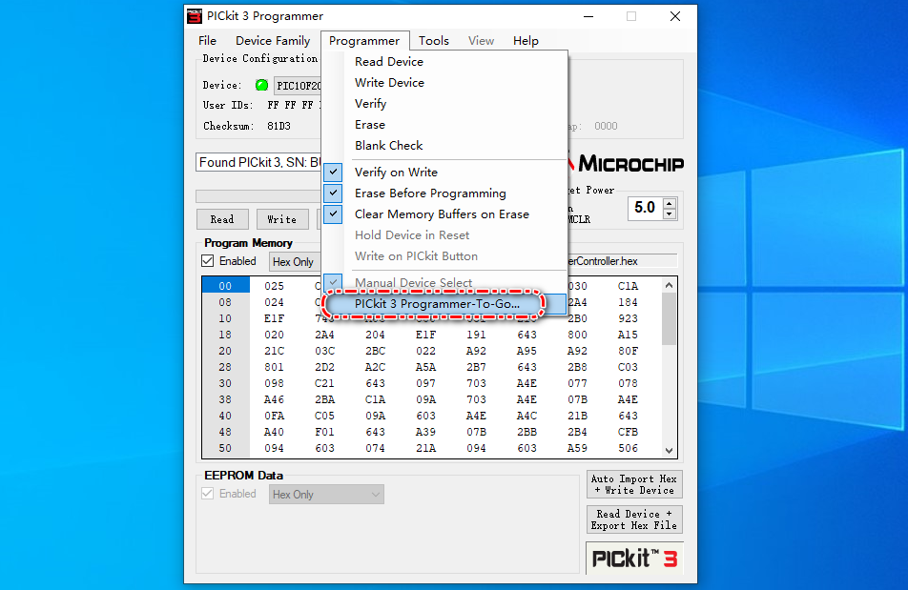Select memory cell 07B in row 38
This screenshot has width=908, height=590.
577,399
